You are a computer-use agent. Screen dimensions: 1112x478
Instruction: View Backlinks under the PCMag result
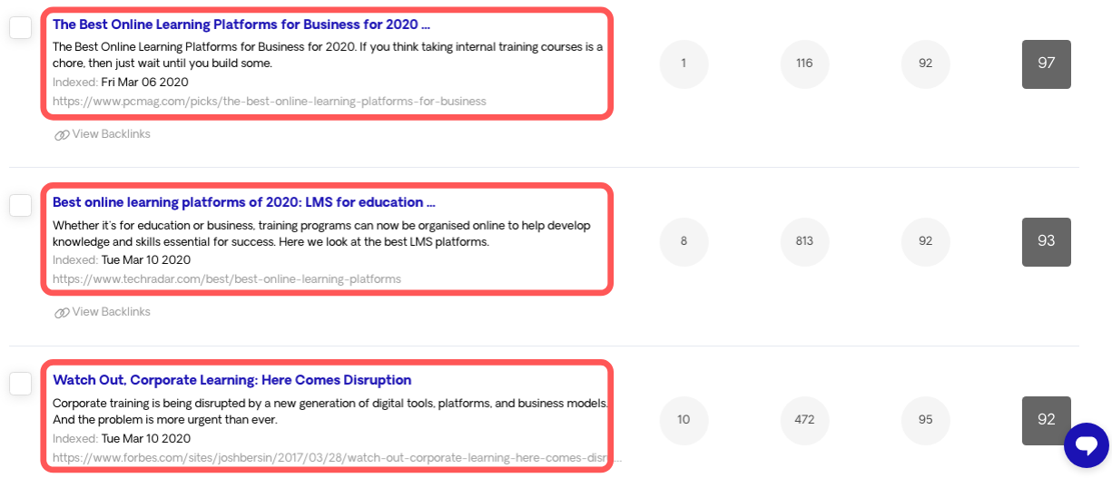click(x=103, y=134)
